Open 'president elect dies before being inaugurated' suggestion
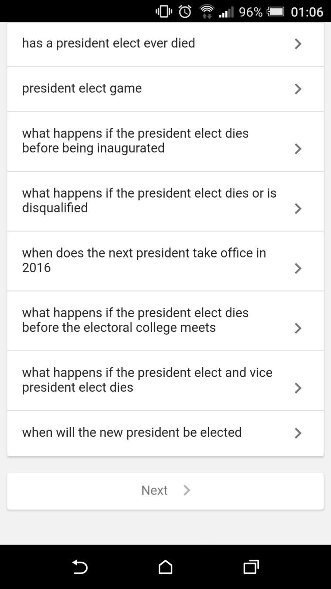 point(135,141)
